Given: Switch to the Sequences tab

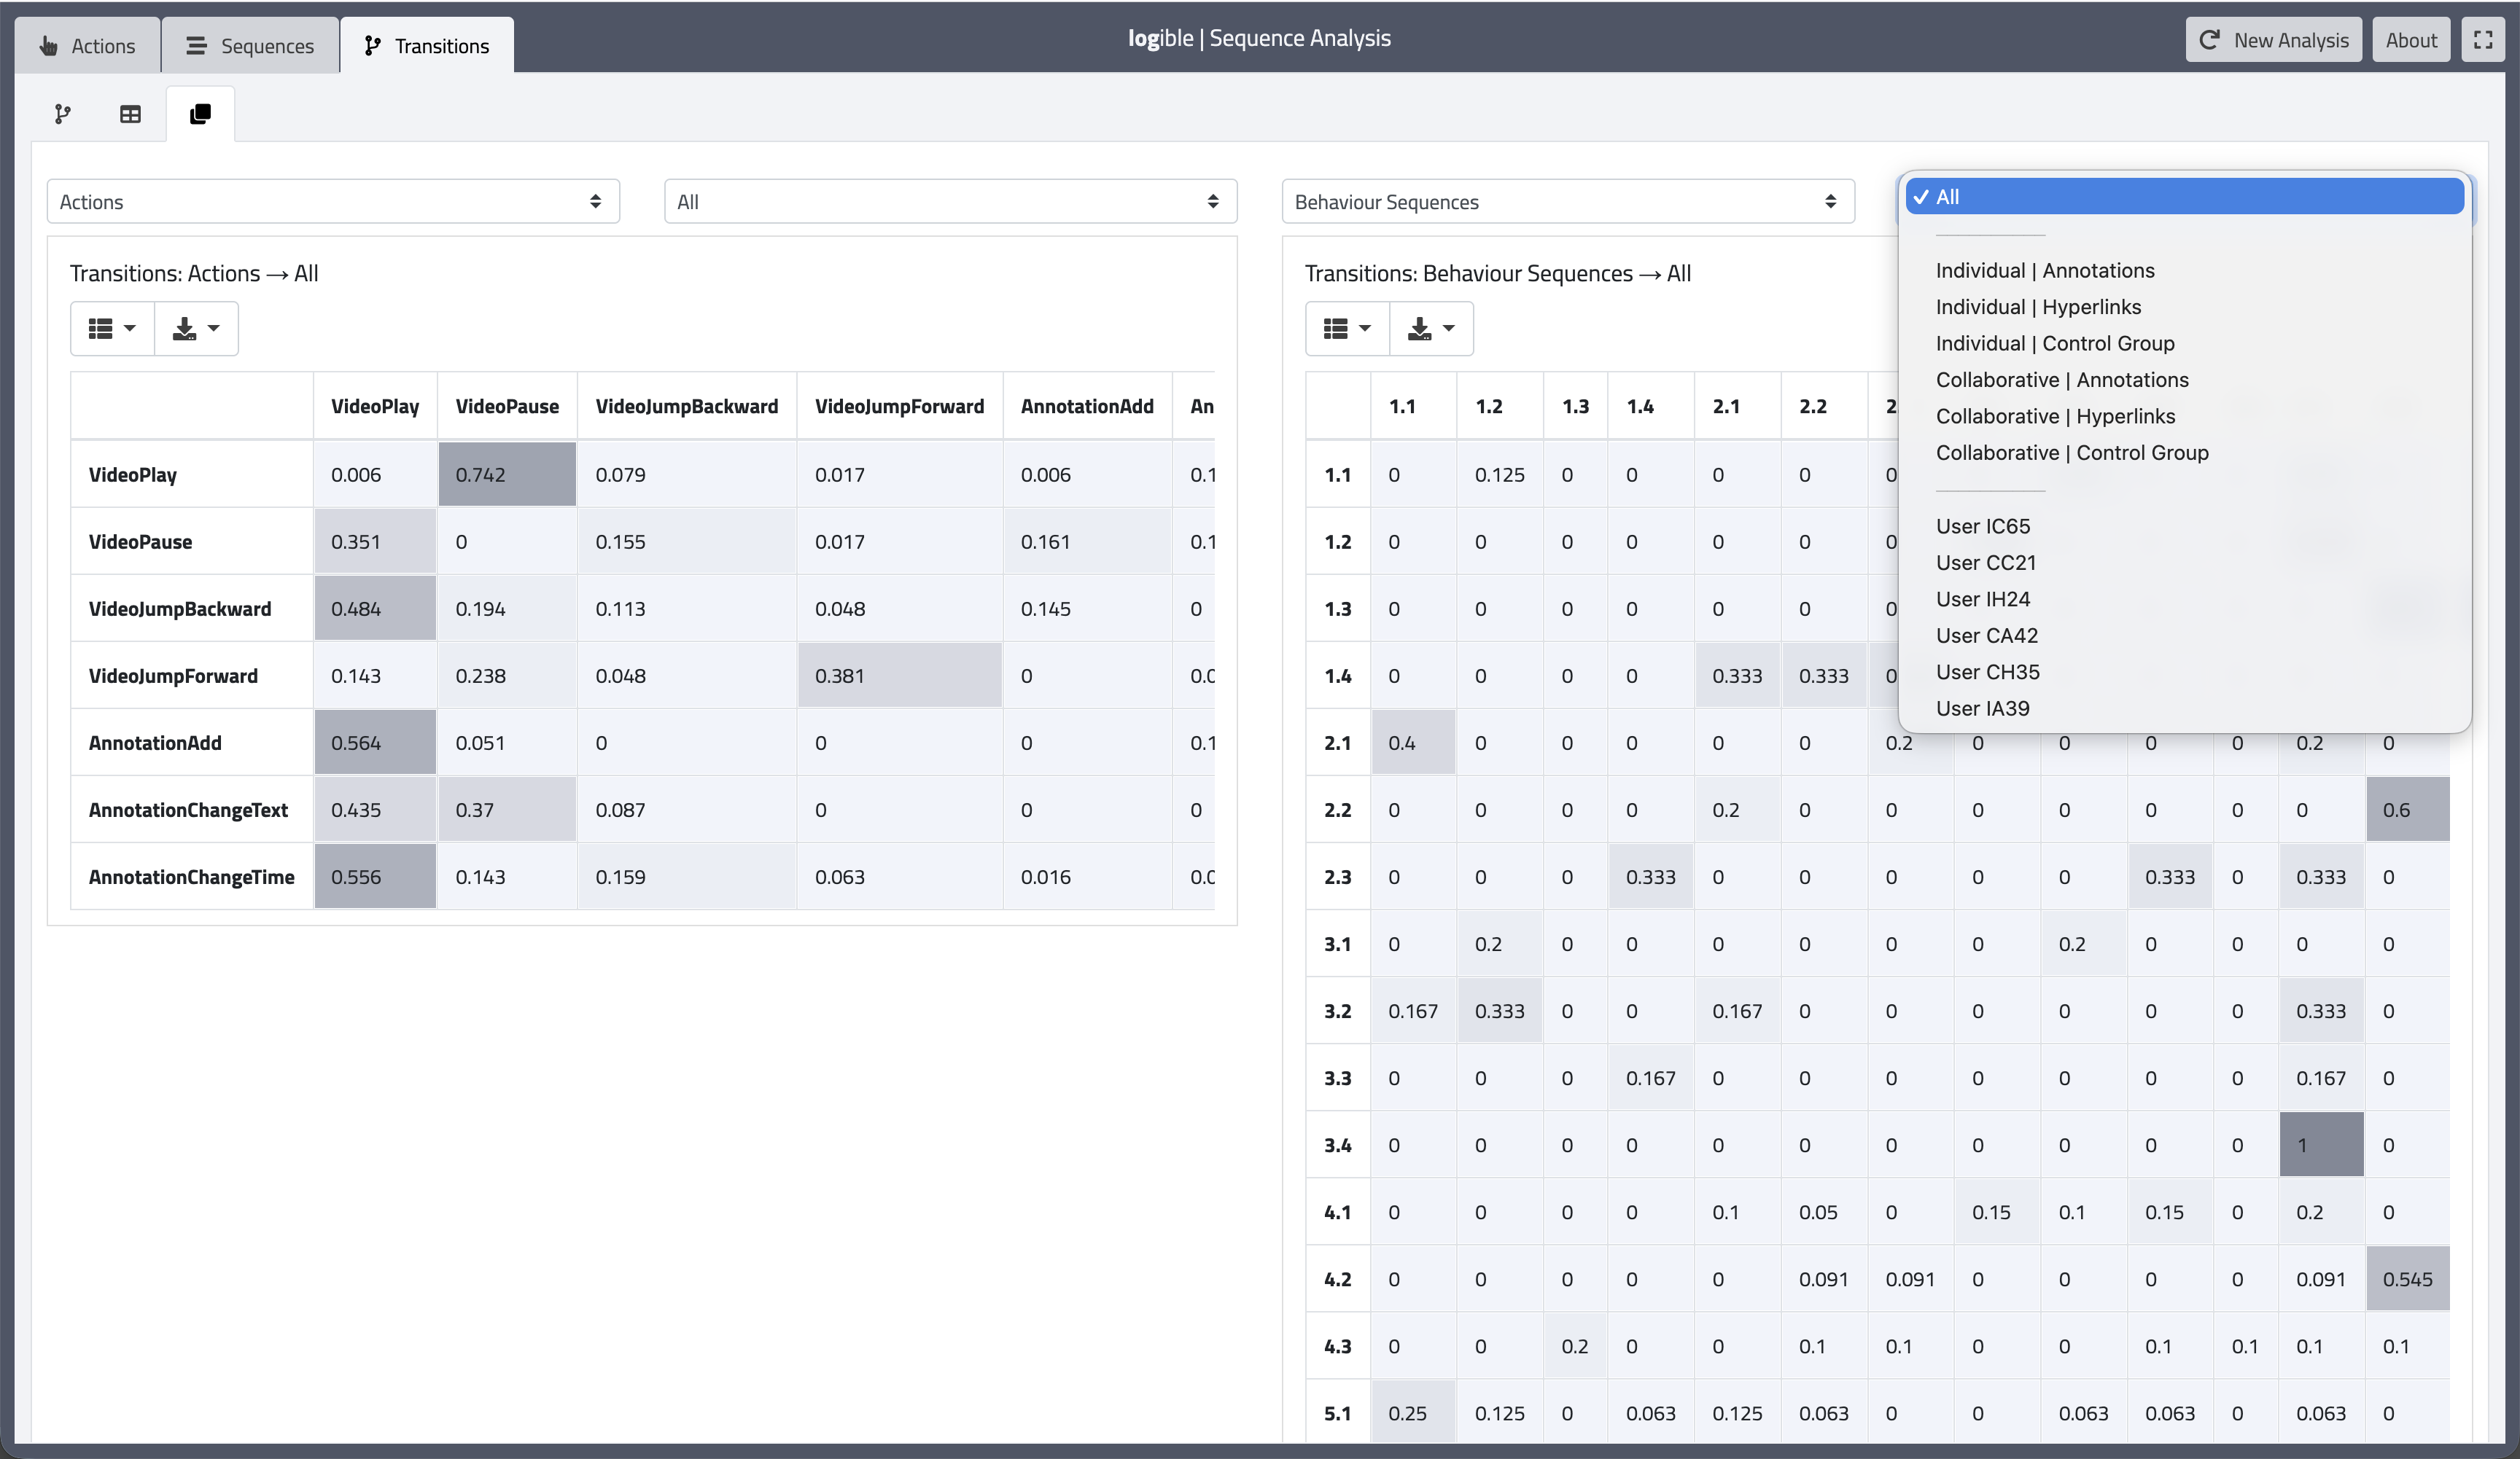Looking at the screenshot, I should click(249, 45).
